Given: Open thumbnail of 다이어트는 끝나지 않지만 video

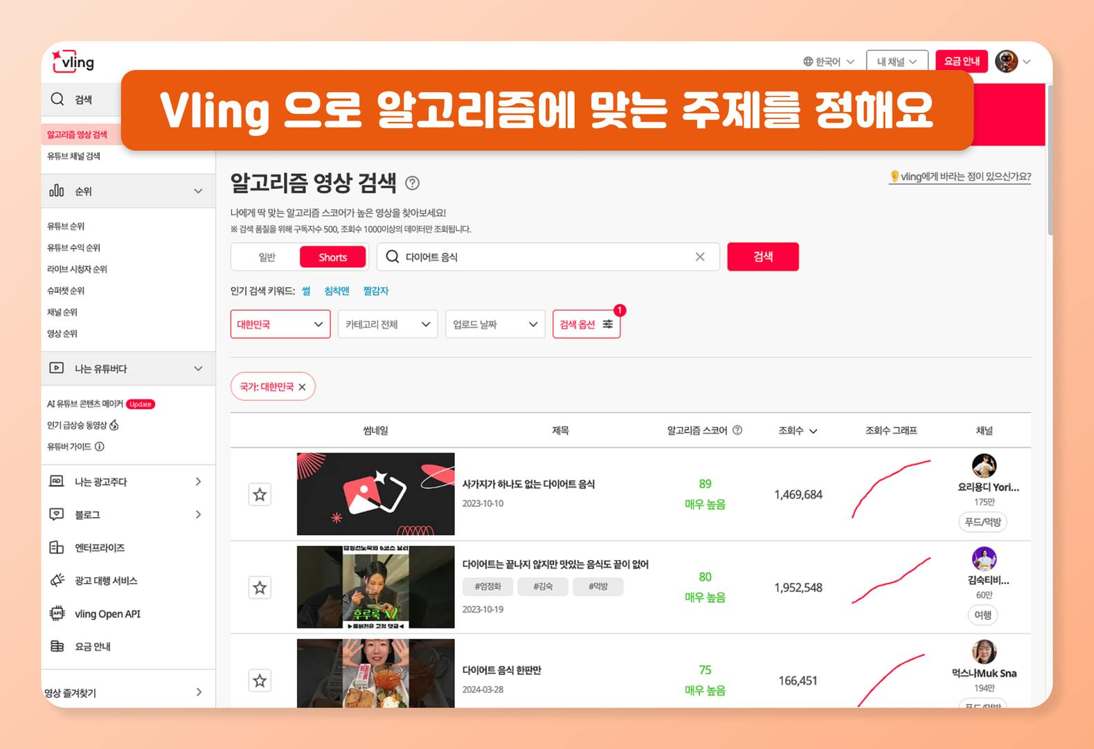Looking at the screenshot, I should click(x=376, y=587).
